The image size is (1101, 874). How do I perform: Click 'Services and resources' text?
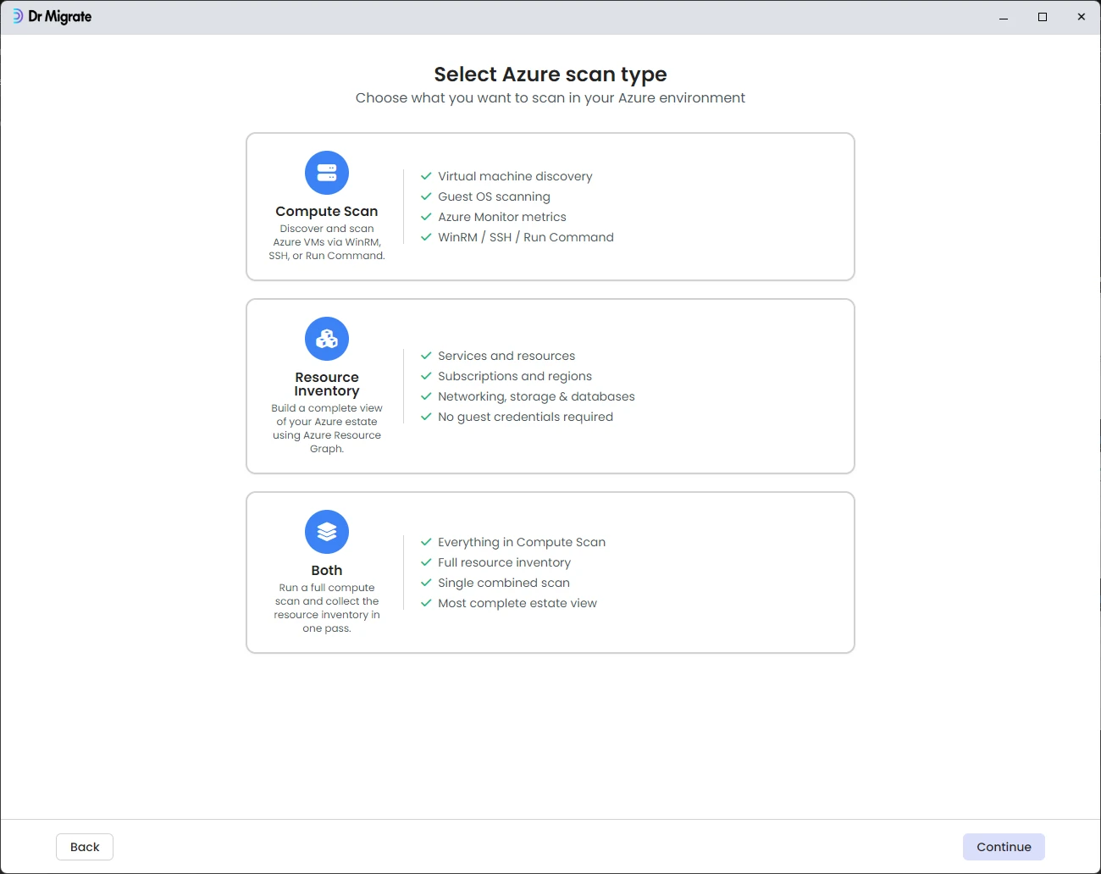(506, 356)
